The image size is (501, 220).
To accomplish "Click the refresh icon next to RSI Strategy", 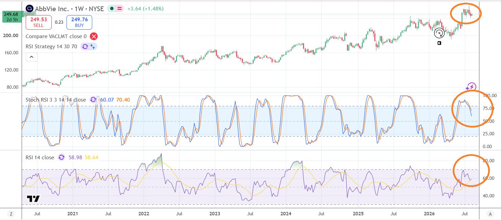I will tap(85, 47).
